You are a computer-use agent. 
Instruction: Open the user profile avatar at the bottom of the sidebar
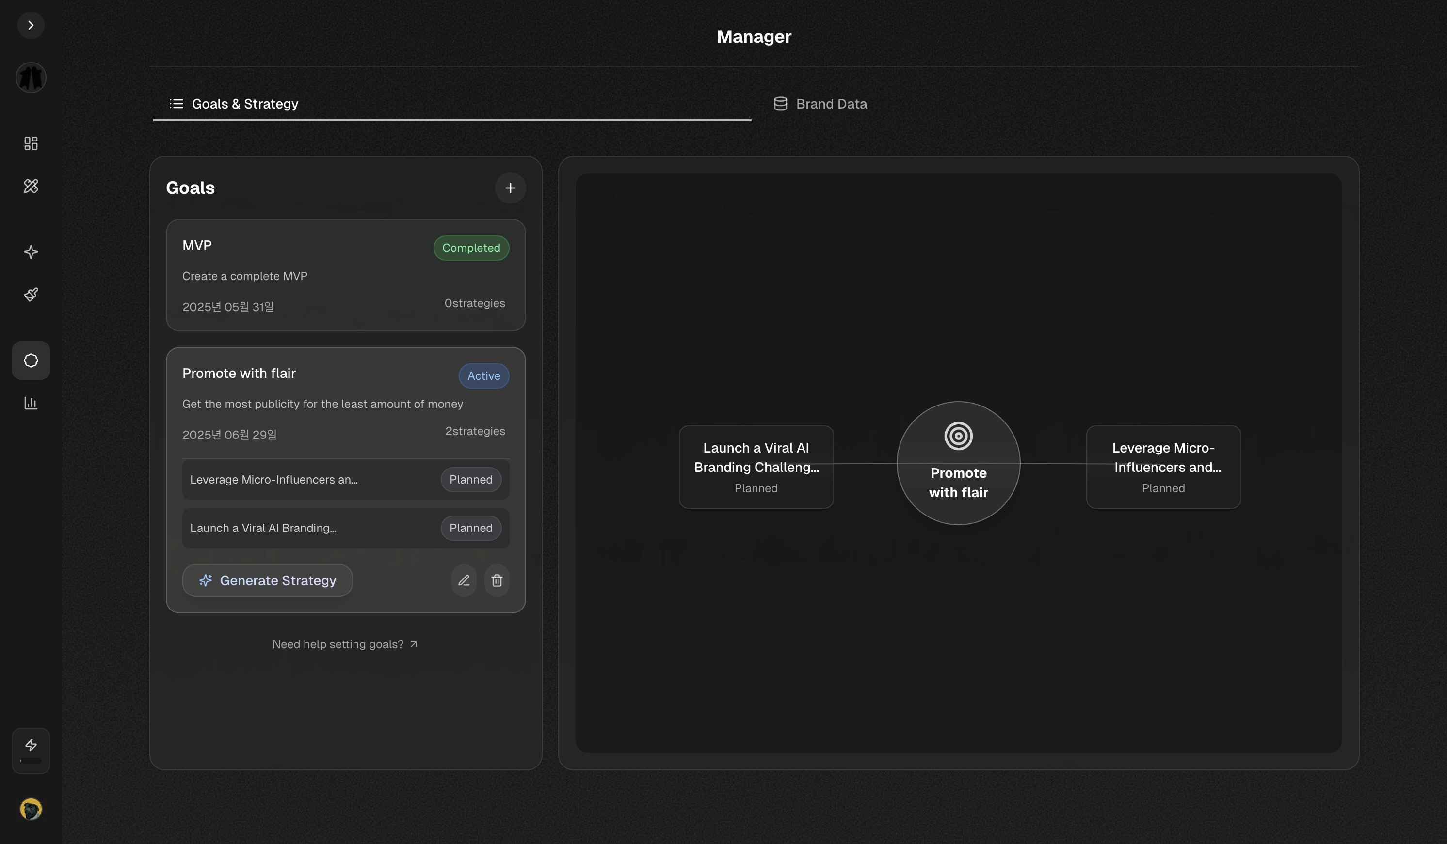[31, 809]
